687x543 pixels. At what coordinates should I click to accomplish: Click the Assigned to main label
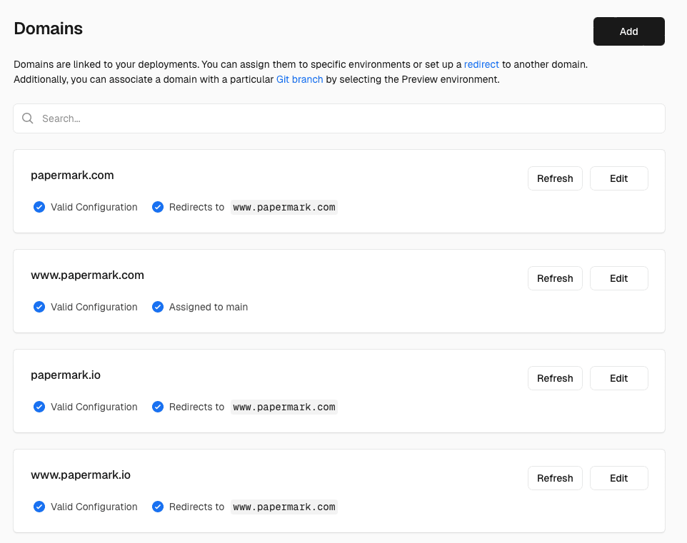(209, 307)
